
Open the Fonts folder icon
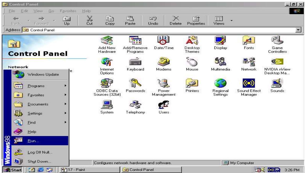coord(249,43)
